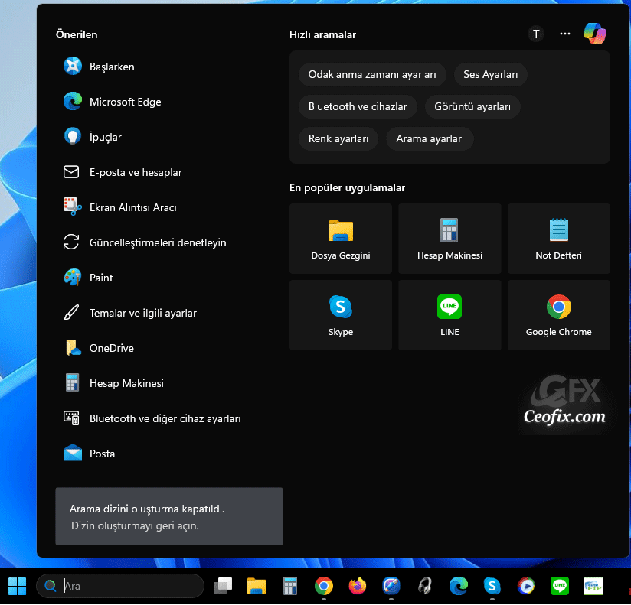
Task: Click the T account avatar
Action: click(535, 34)
